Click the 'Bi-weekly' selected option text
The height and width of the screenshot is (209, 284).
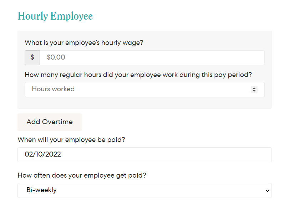41,190
